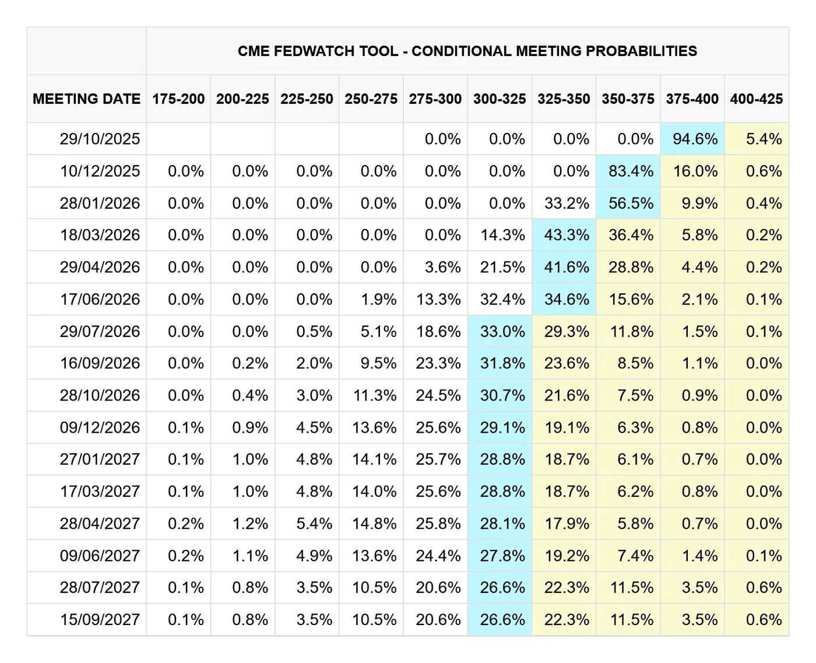Select the 16/09/2026 meeting date cell

tap(100, 363)
